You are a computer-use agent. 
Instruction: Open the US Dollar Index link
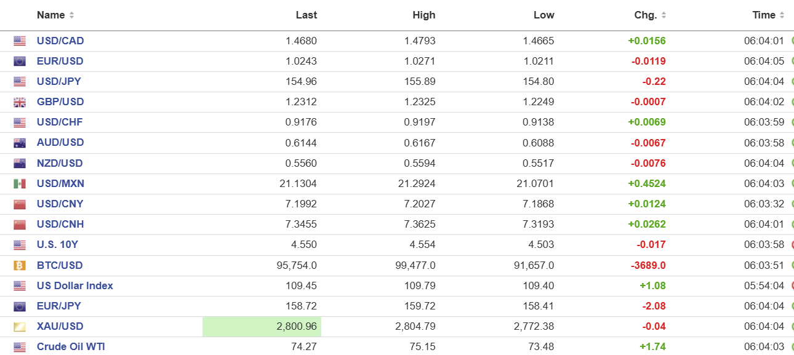pyautogui.click(x=74, y=285)
